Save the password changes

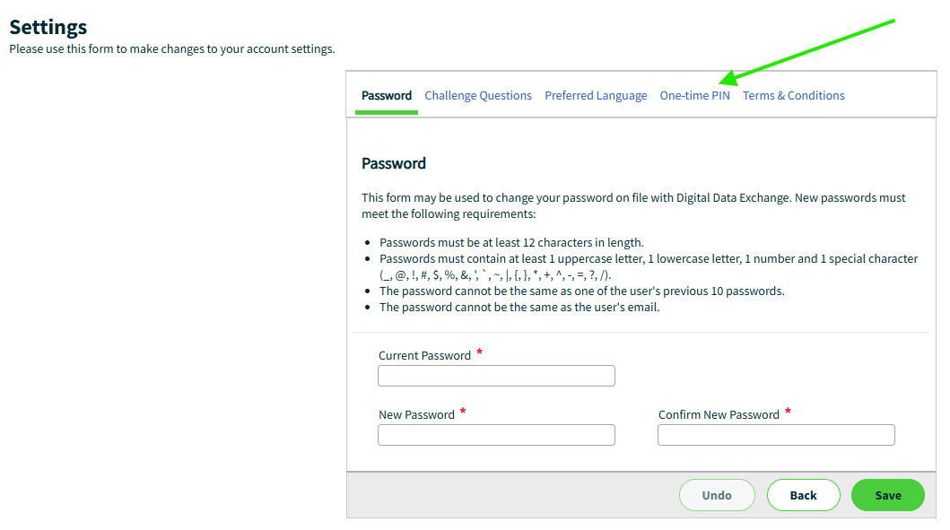click(887, 495)
